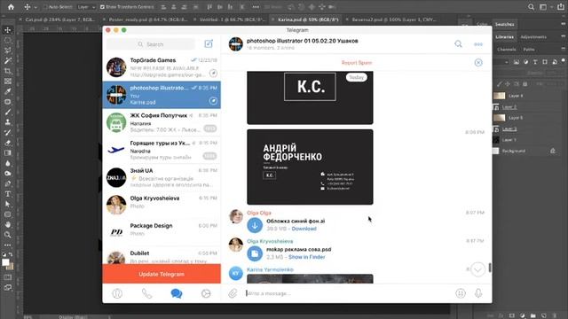Select the Crop tool in Photoshop
The width and height of the screenshot is (568, 319).
tap(8, 71)
